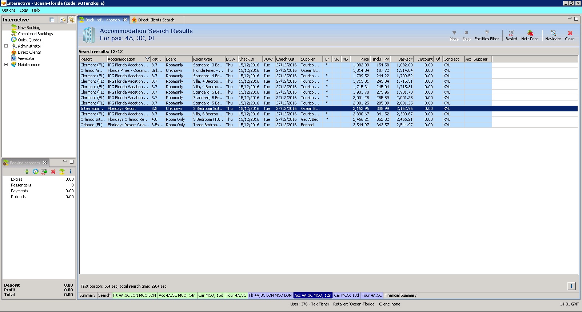This screenshot has width=582, height=312.
Task: Select the Extras line in Booking contents
Action: pyautogui.click(x=39, y=179)
